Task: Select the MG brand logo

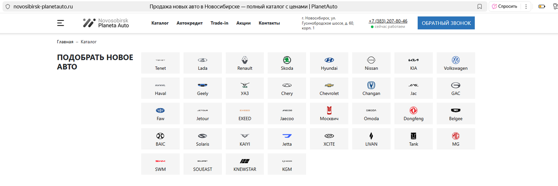Action: [456, 136]
